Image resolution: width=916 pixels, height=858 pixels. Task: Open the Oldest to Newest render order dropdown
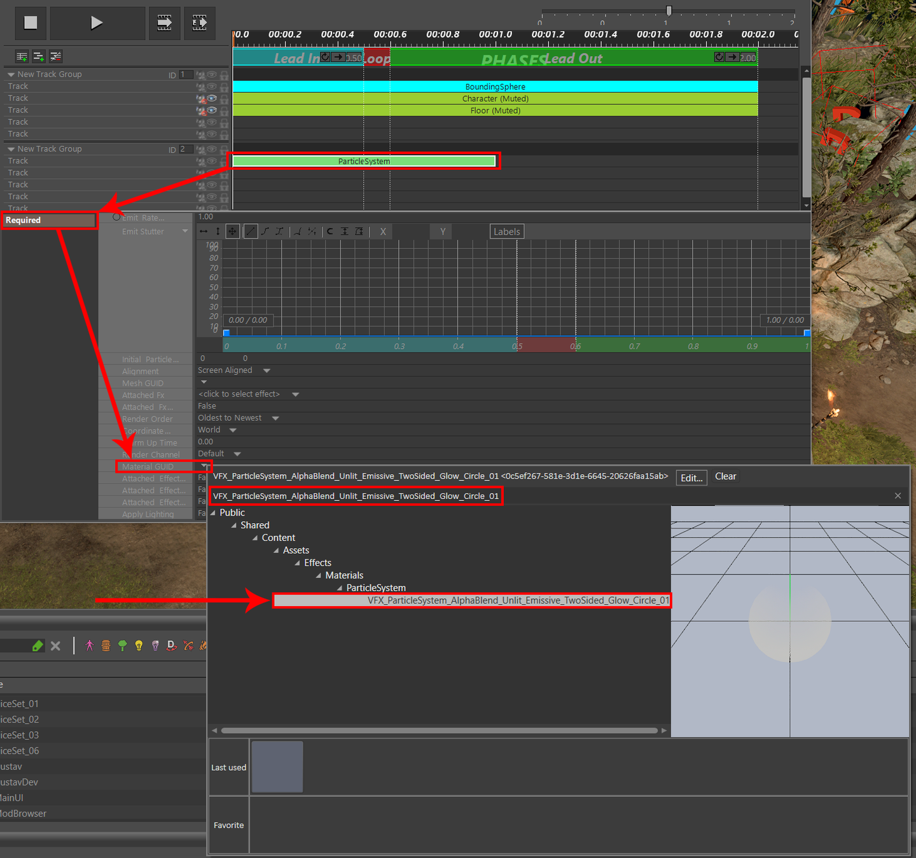pyautogui.click(x=275, y=418)
